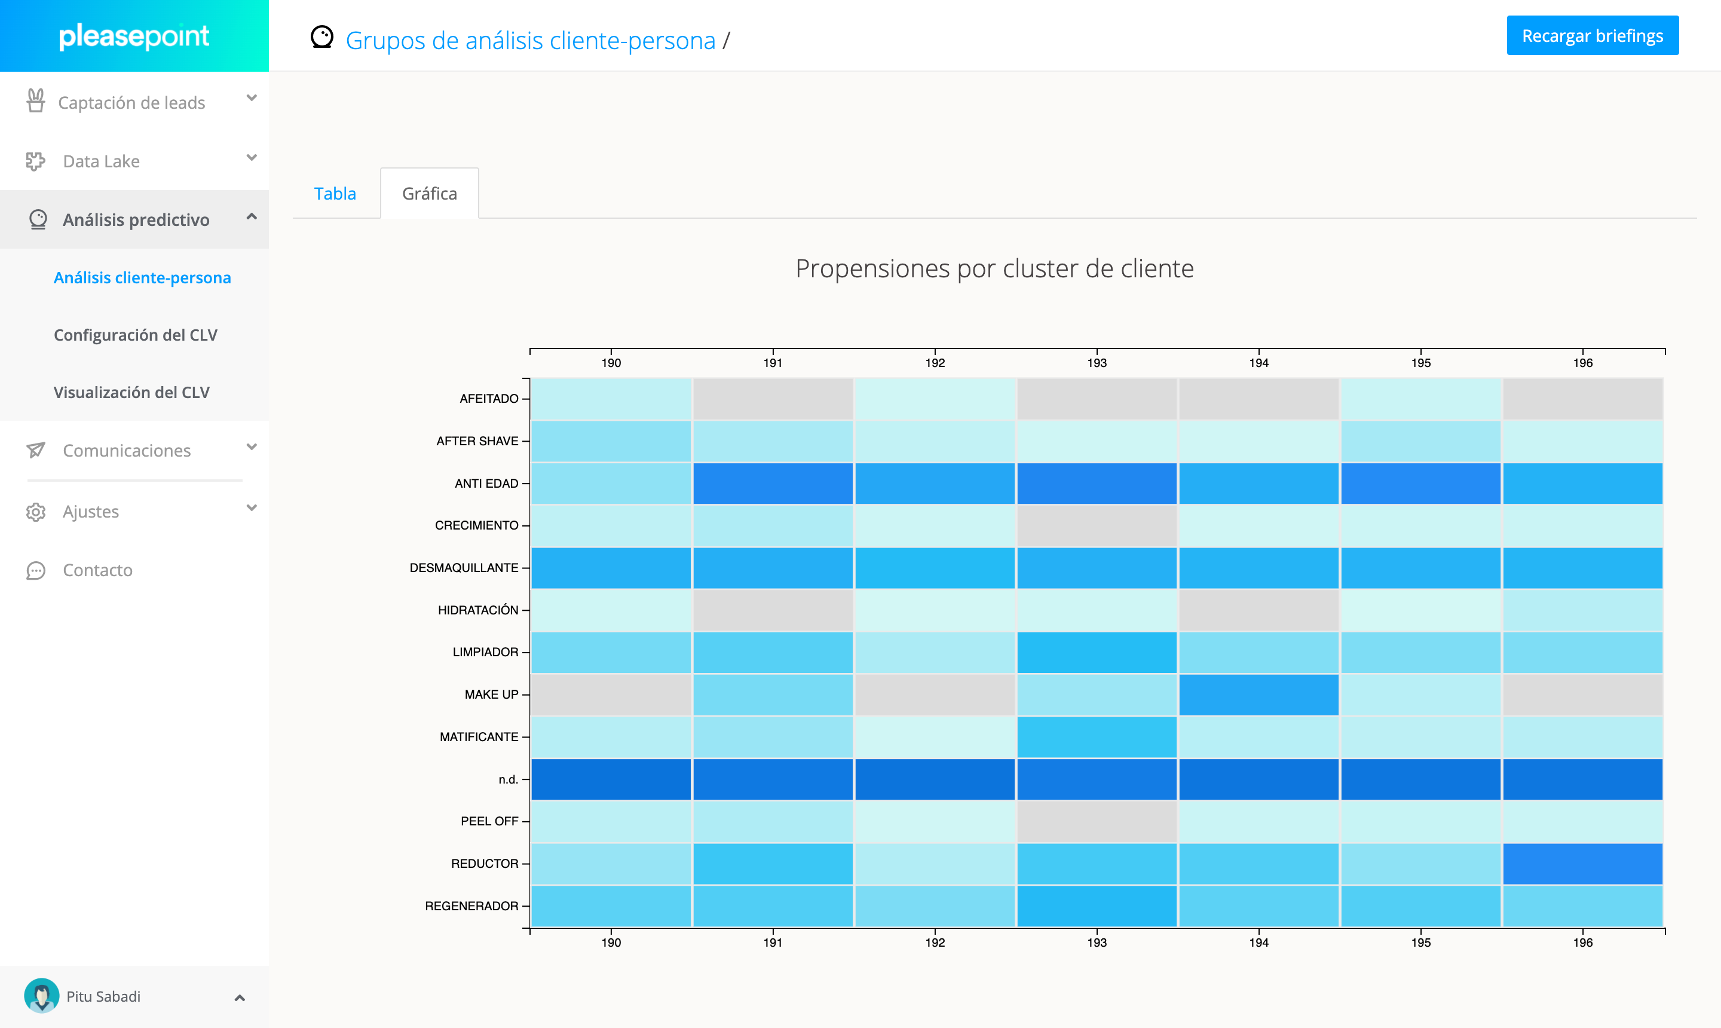Expand the Comunicaciones chevron
This screenshot has height=1028, width=1721.
[x=252, y=448]
